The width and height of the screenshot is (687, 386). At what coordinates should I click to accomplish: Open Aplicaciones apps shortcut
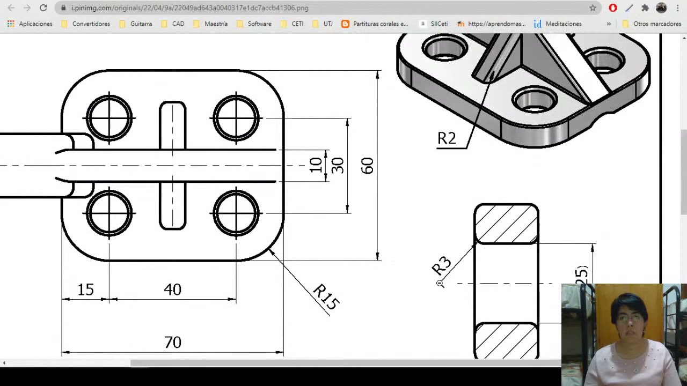30,24
